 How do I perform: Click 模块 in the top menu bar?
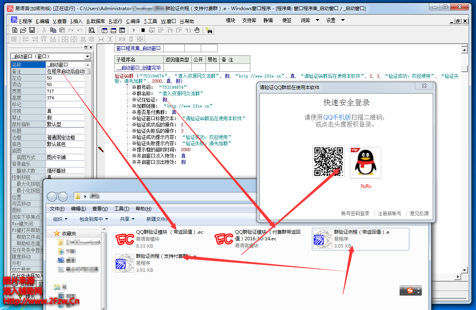point(231,20)
